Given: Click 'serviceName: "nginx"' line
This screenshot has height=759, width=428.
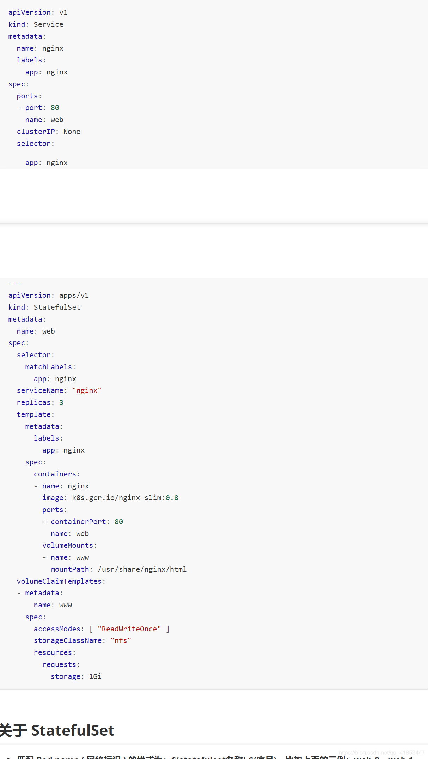Looking at the screenshot, I should 59,390.
